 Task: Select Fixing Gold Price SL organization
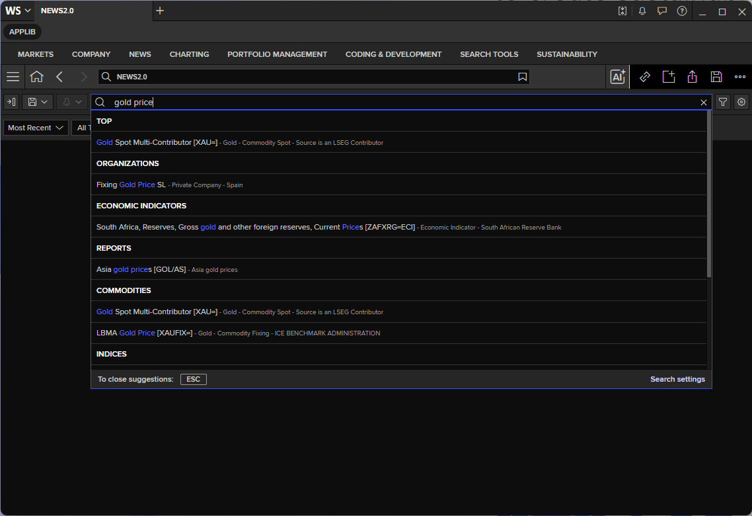399,185
